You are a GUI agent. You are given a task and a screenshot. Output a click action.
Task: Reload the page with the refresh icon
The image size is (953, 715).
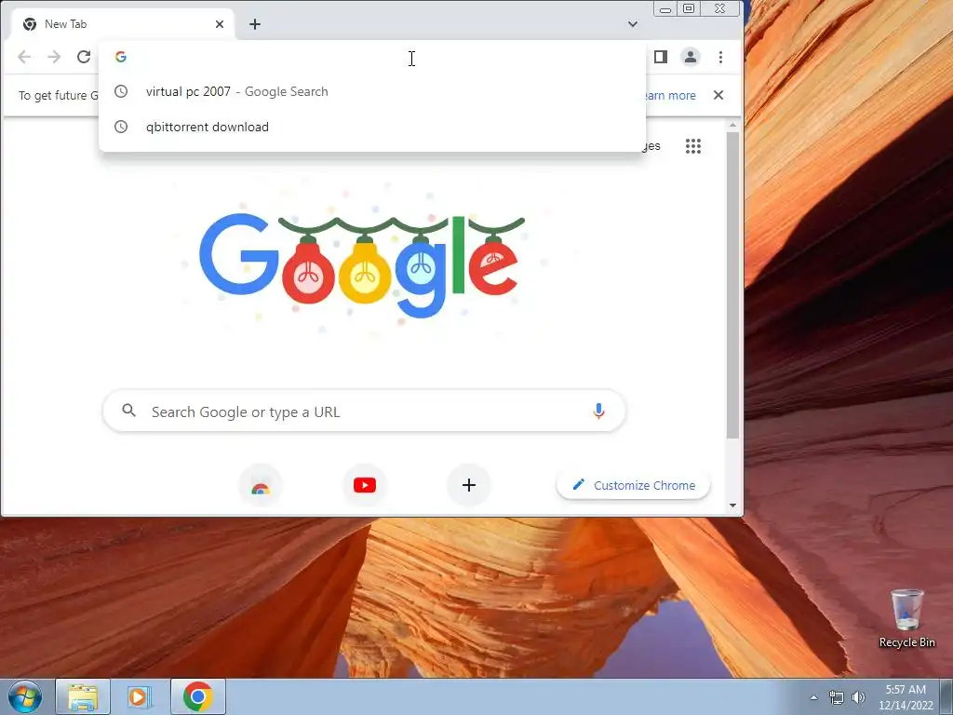[84, 57]
